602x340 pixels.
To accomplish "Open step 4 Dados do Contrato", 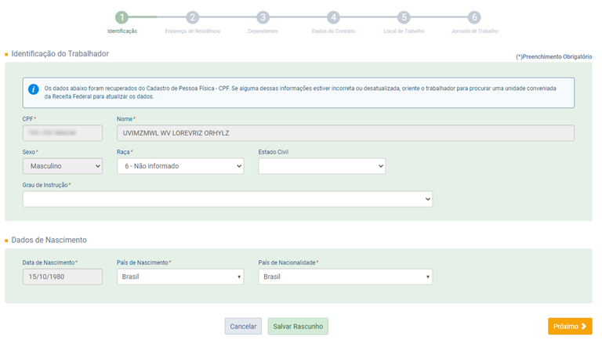I will (x=333, y=17).
